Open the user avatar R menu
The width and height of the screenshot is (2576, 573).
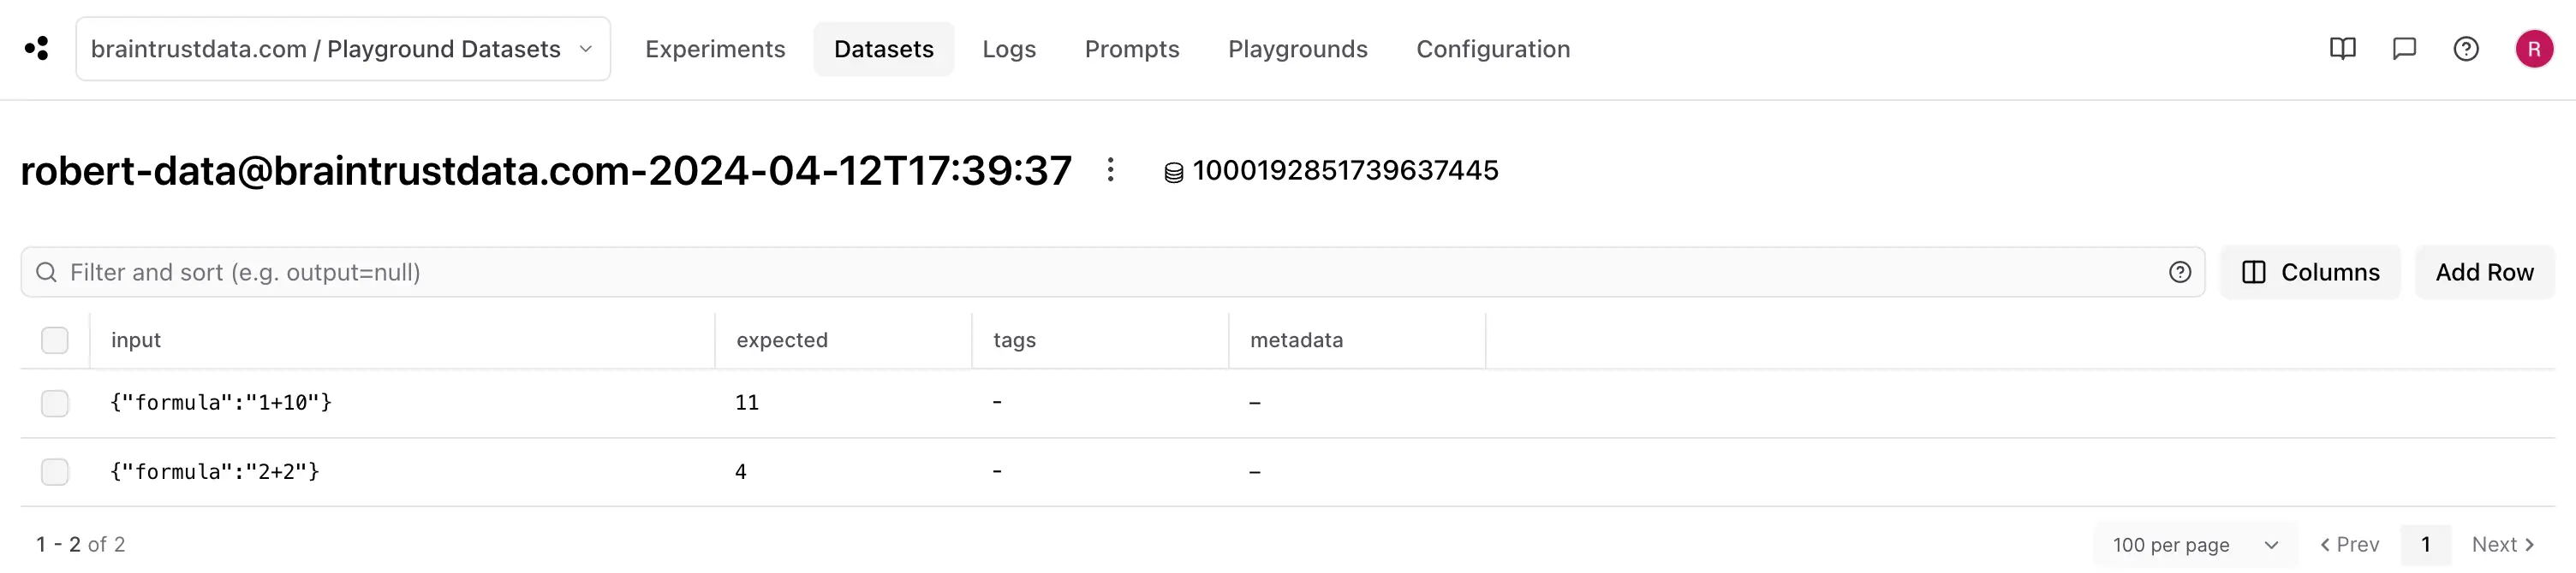pyautogui.click(x=2534, y=49)
